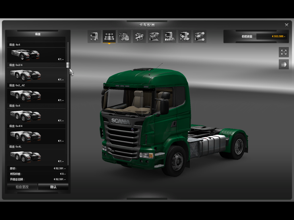The image size is (294, 220).
Task: Click the 底盘 6x2_4Z label
Action: coord(17,85)
